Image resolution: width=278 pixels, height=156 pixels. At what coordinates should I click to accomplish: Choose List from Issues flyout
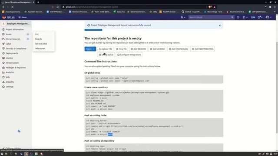[37, 34]
